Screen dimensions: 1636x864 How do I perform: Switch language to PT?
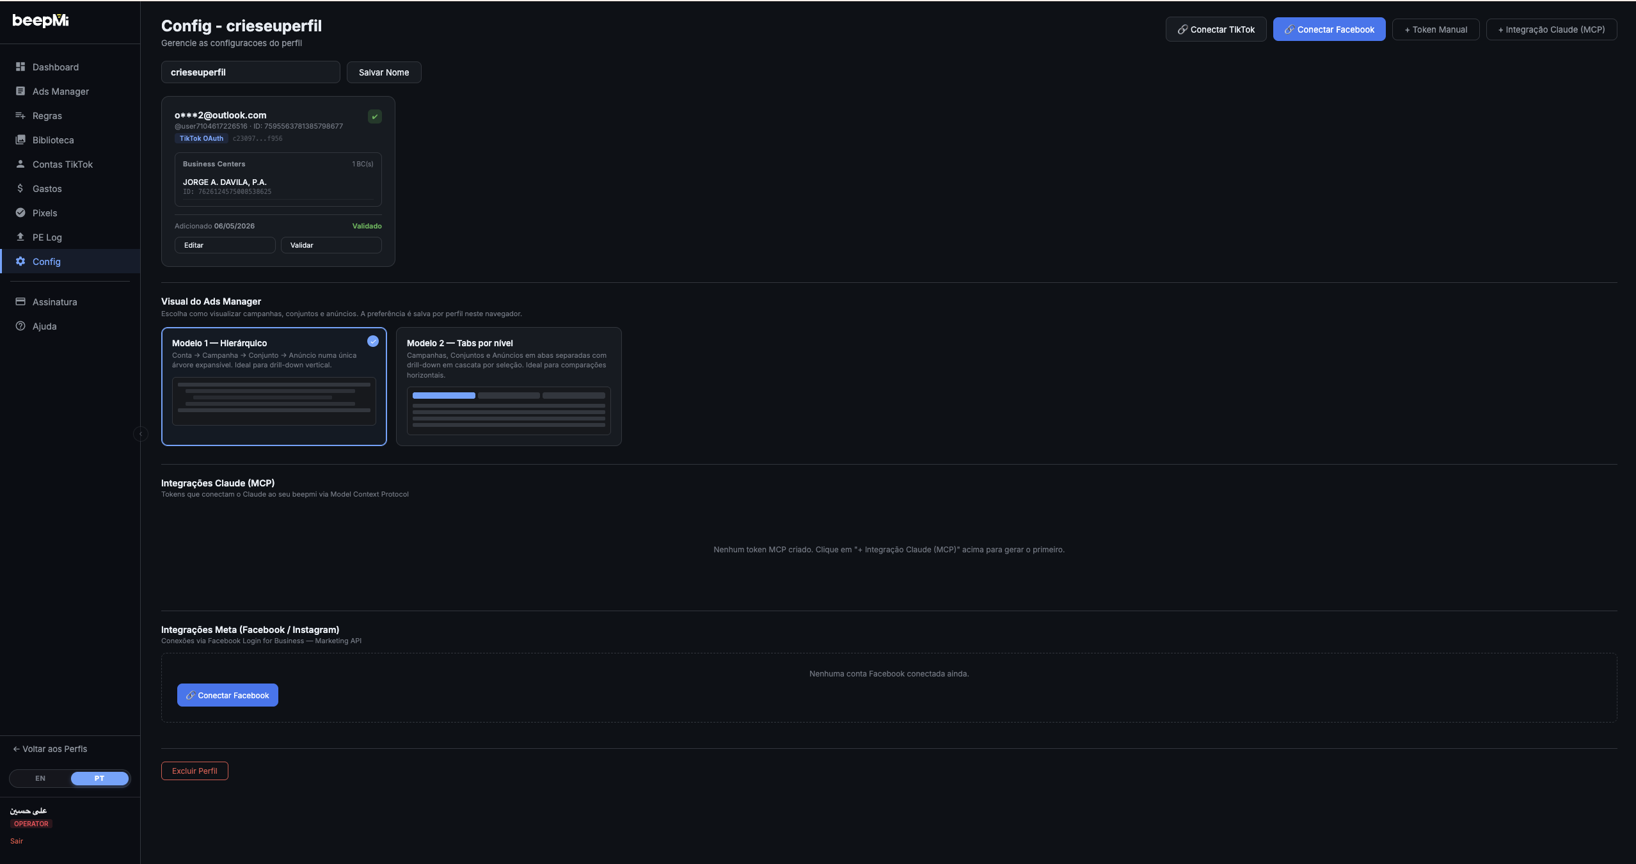(100, 778)
